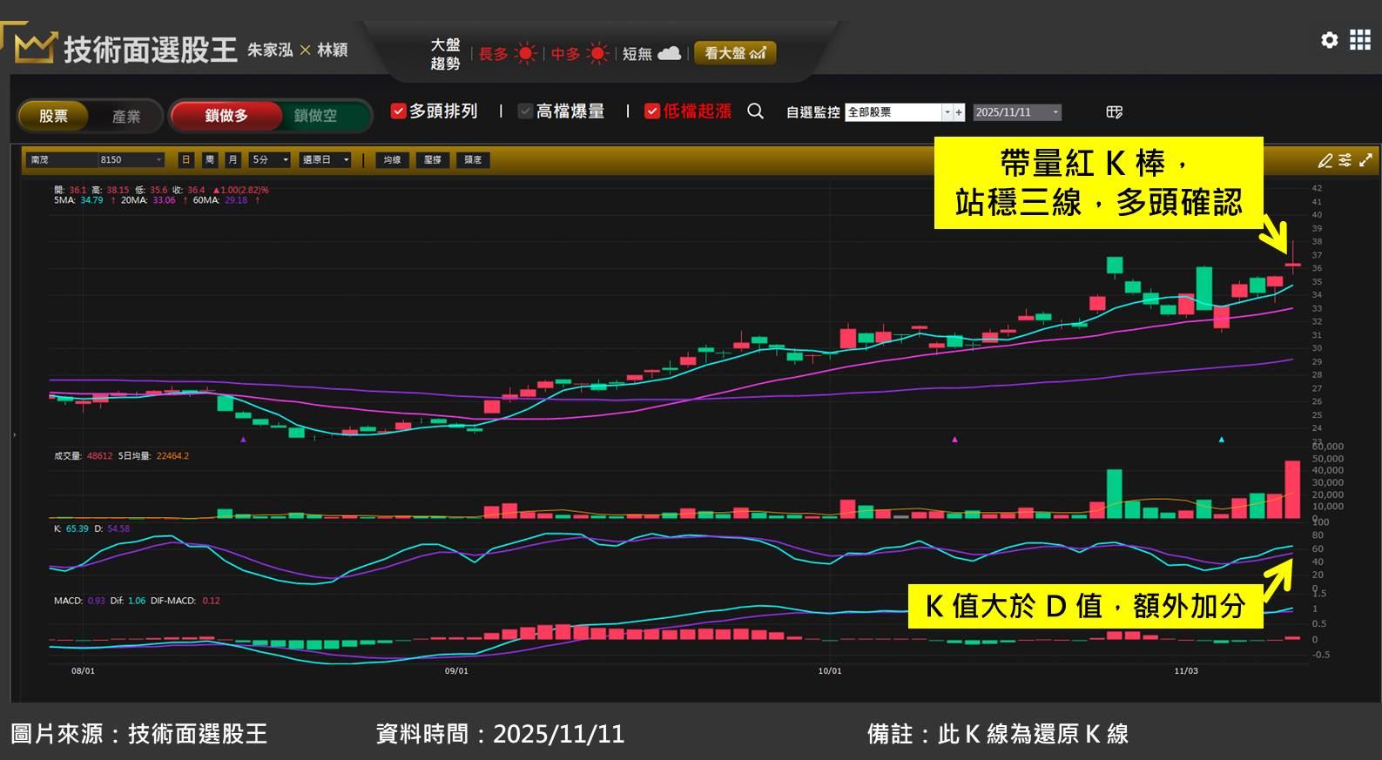The image size is (1382, 760).
Task: Open the 全部股票 watchlist dropdown
Action: [947, 112]
